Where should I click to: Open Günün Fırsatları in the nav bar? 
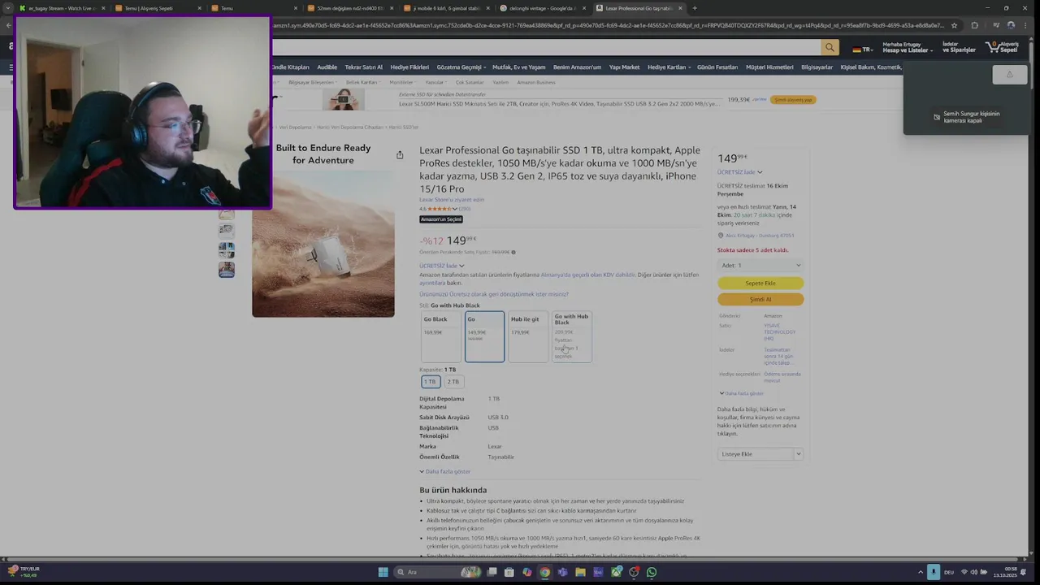tap(717, 67)
